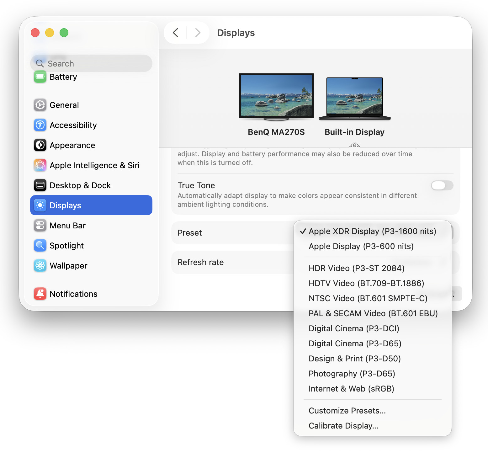
Task: Select Photography (P3-D65) preset option
Action: point(352,374)
